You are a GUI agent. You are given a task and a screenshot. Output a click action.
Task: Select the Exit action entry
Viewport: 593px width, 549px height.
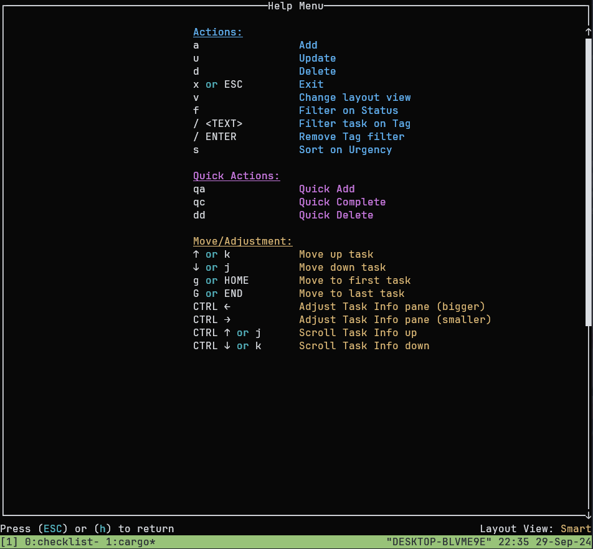pyautogui.click(x=311, y=84)
